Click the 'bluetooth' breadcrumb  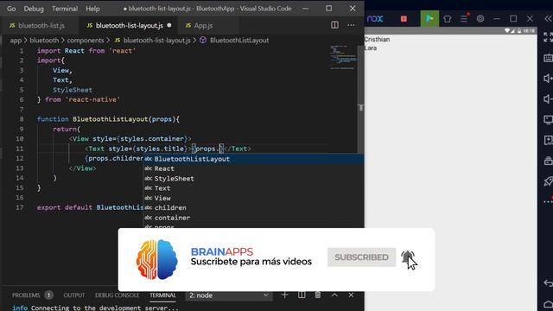[44, 41]
